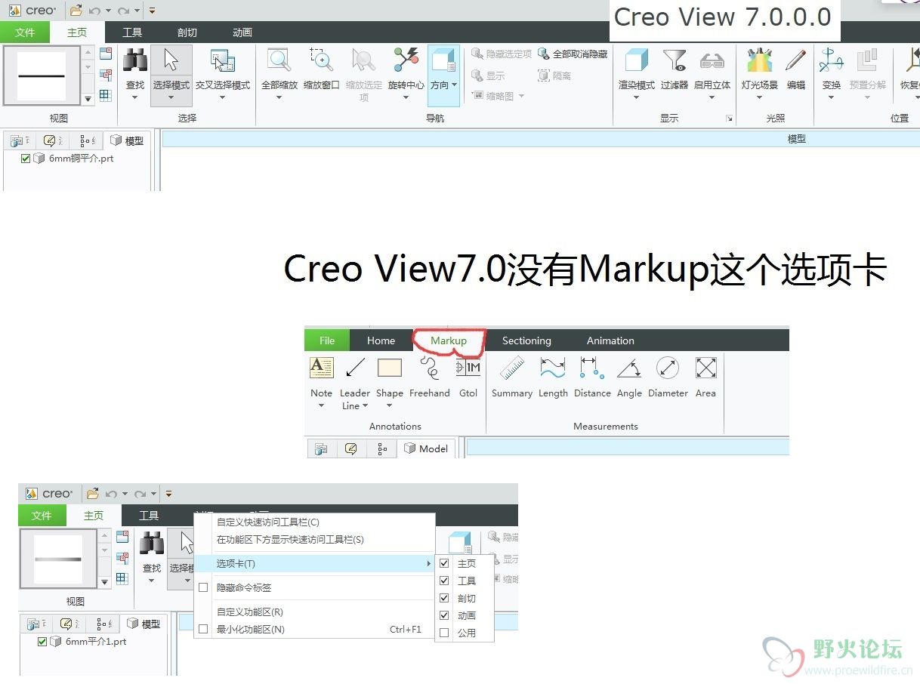Screen dimensions: 920x684
Task: Select the Distance measurement tool
Action: [x=592, y=368]
